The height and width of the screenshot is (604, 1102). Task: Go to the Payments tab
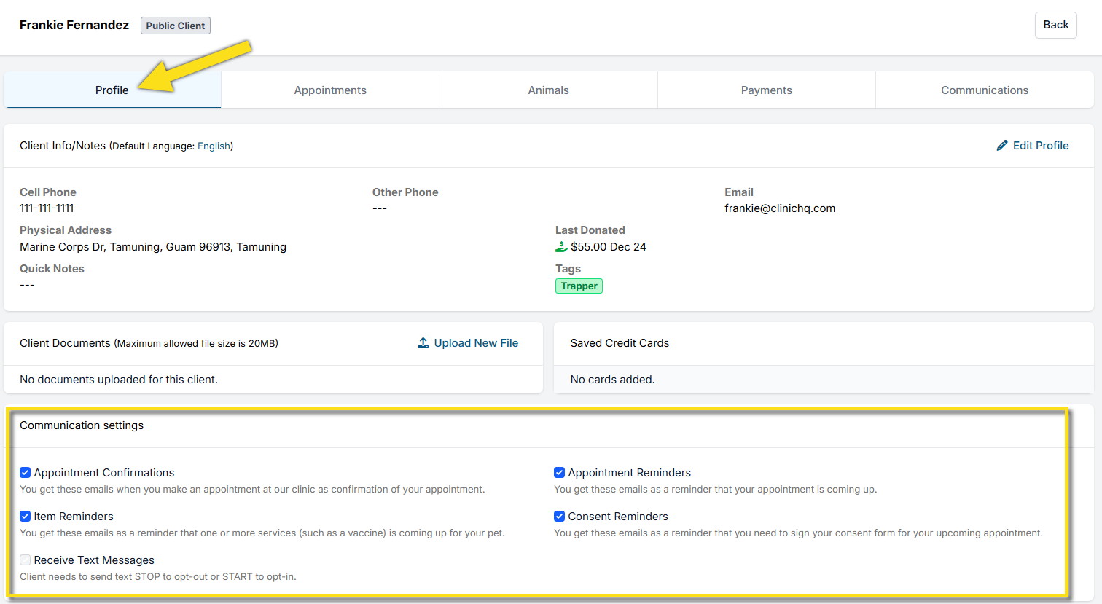tap(766, 90)
